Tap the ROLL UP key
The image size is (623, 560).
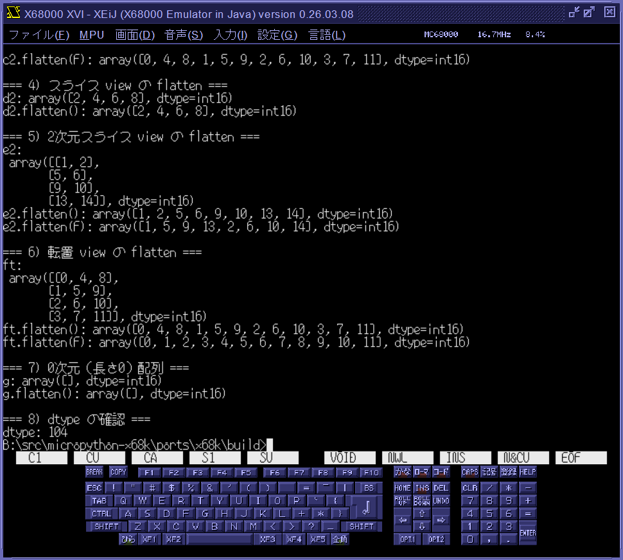[x=403, y=501]
